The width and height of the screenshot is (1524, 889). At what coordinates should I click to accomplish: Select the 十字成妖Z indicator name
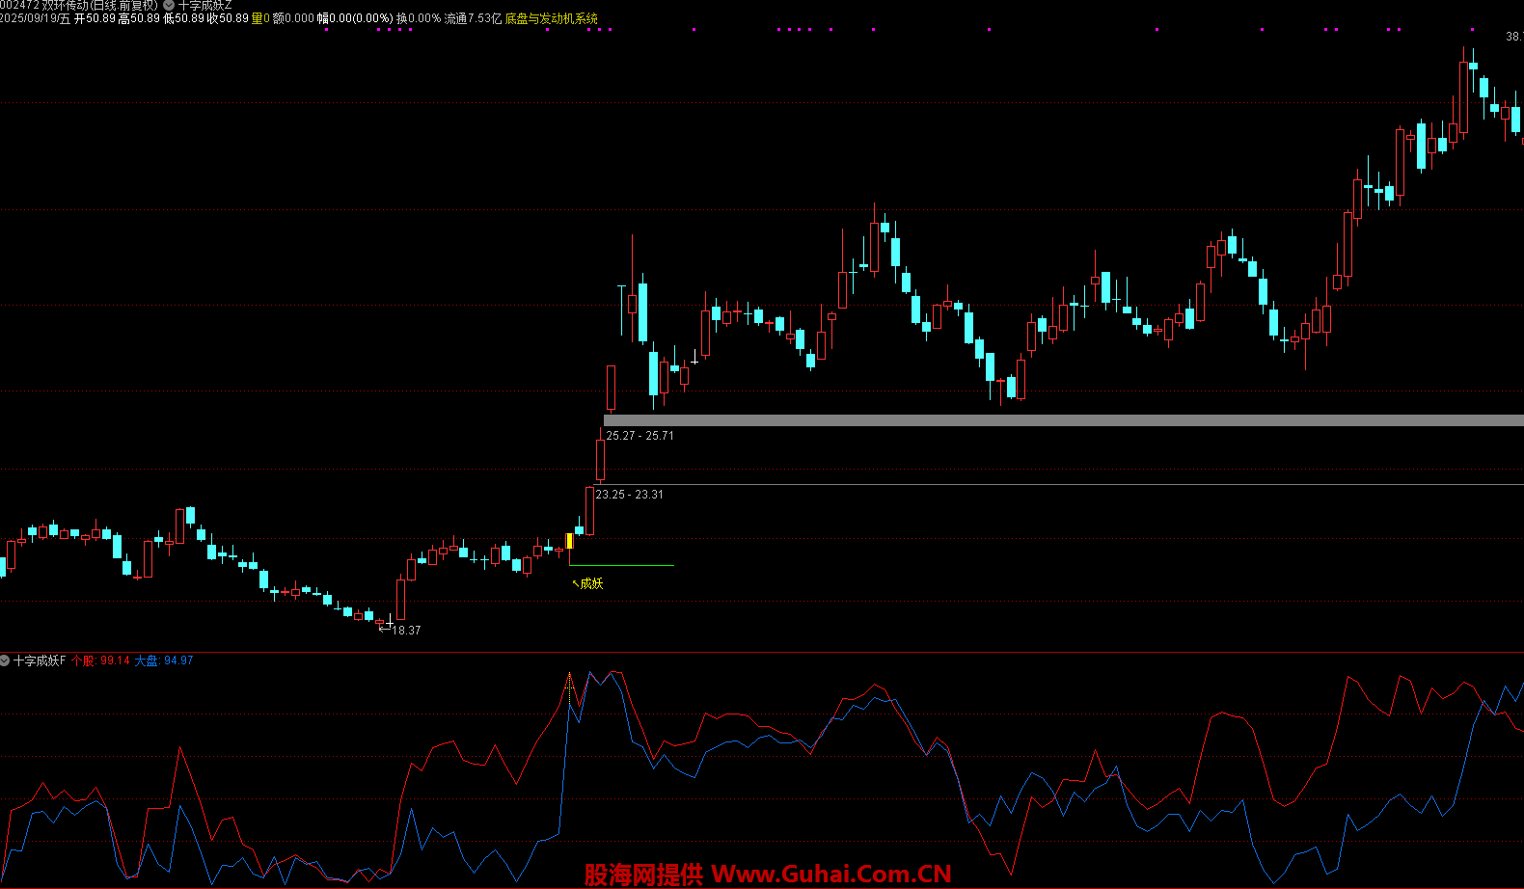click(205, 5)
